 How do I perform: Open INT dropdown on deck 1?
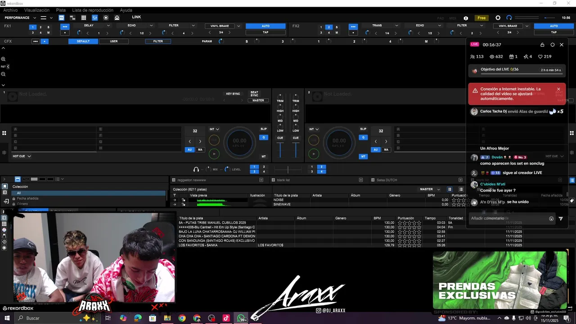214,129
